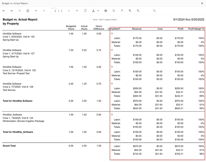Viewport: 206px width, 162px height.
Task: Click 'Done. Total 1 pages loaded.' status text
Action: click(105, 19)
